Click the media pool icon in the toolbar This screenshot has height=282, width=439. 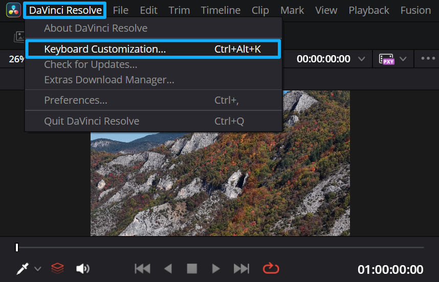19,37
